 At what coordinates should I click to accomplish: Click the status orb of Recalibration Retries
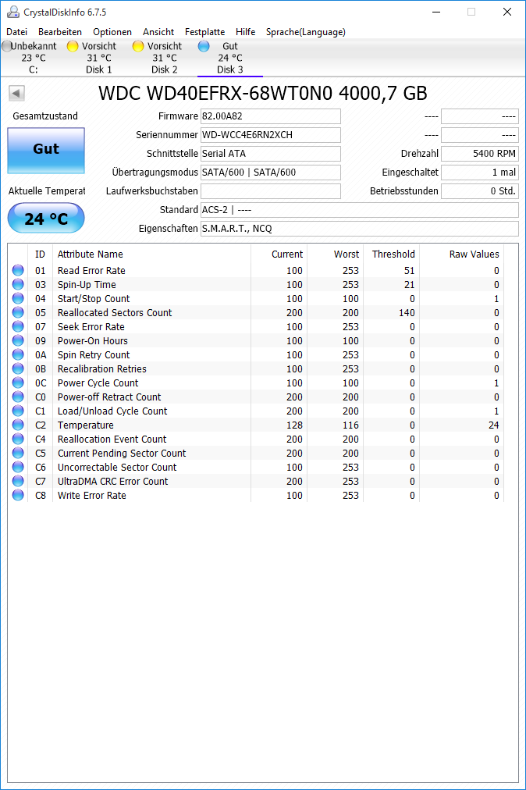[18, 369]
